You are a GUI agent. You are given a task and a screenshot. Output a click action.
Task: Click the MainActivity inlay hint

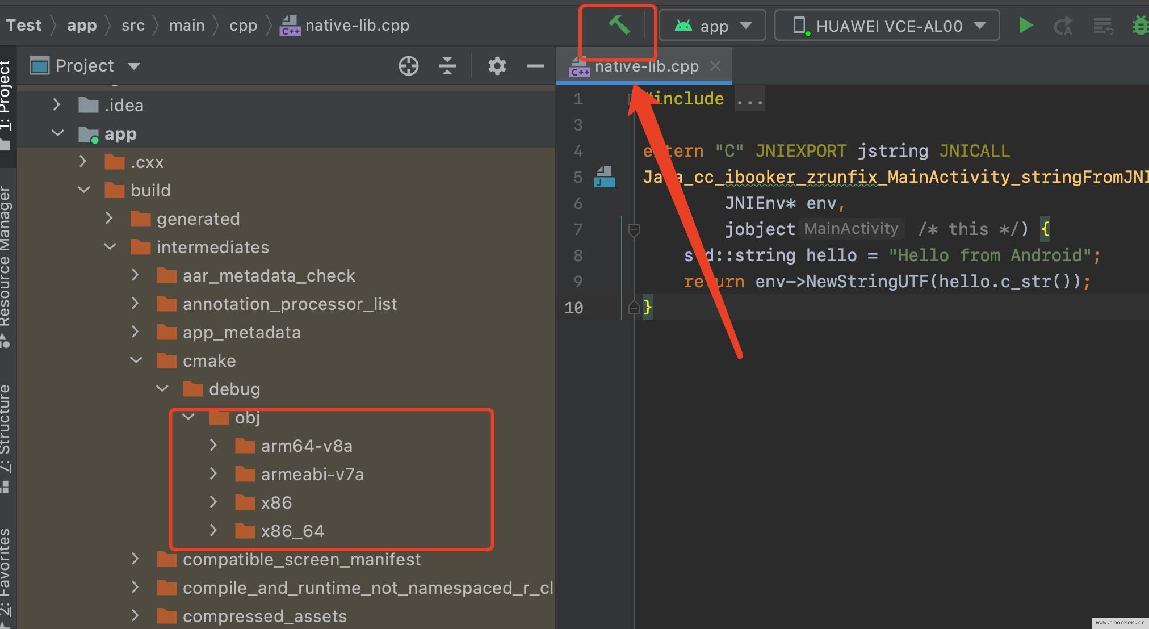(851, 229)
